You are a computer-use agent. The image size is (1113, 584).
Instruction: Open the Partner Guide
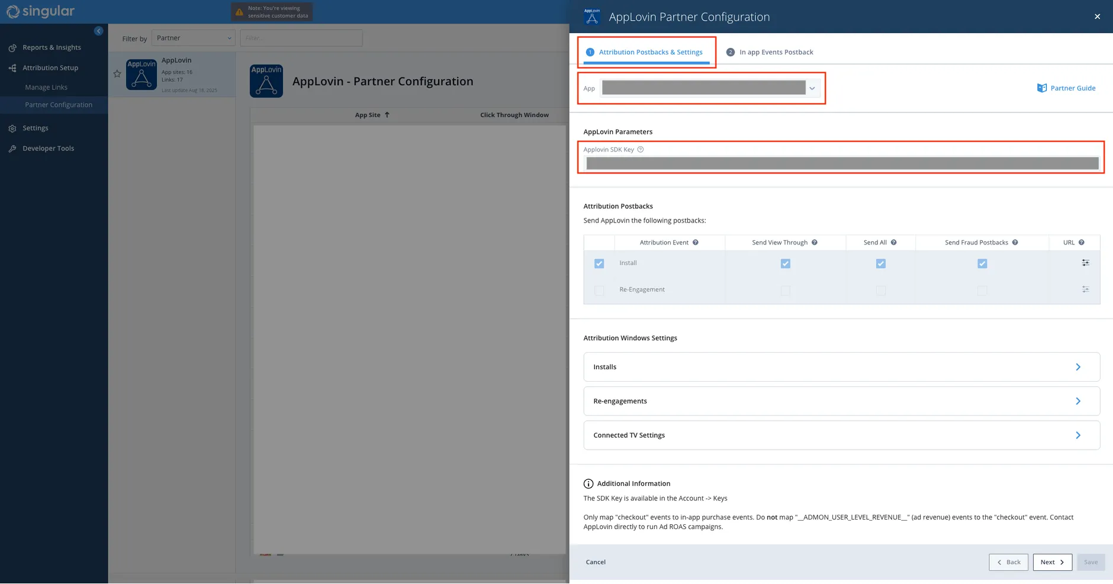point(1072,88)
